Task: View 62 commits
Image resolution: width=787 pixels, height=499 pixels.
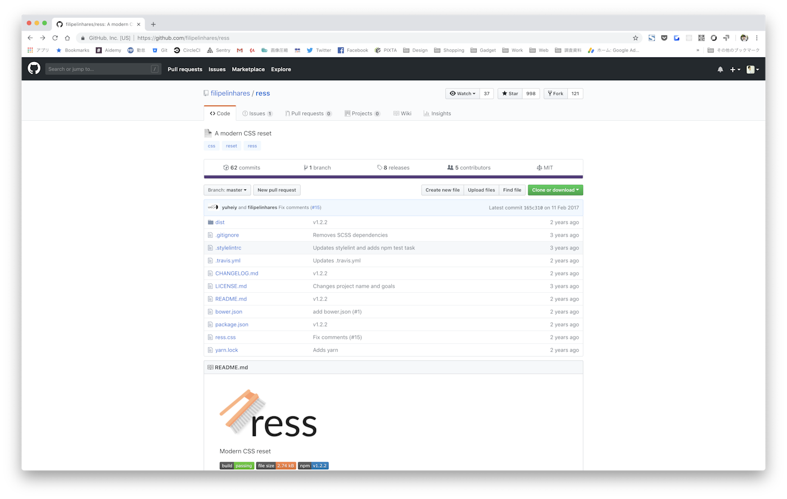Action: [242, 167]
